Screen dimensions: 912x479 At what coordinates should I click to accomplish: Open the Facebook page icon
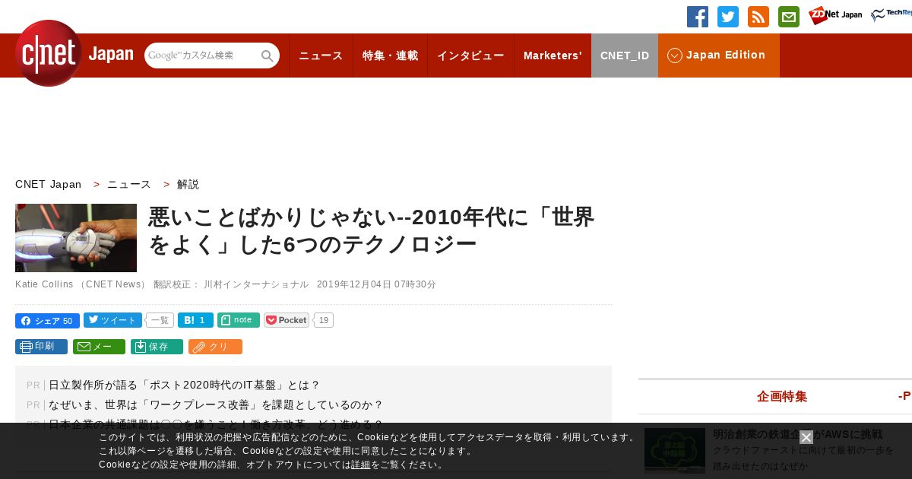(698, 17)
